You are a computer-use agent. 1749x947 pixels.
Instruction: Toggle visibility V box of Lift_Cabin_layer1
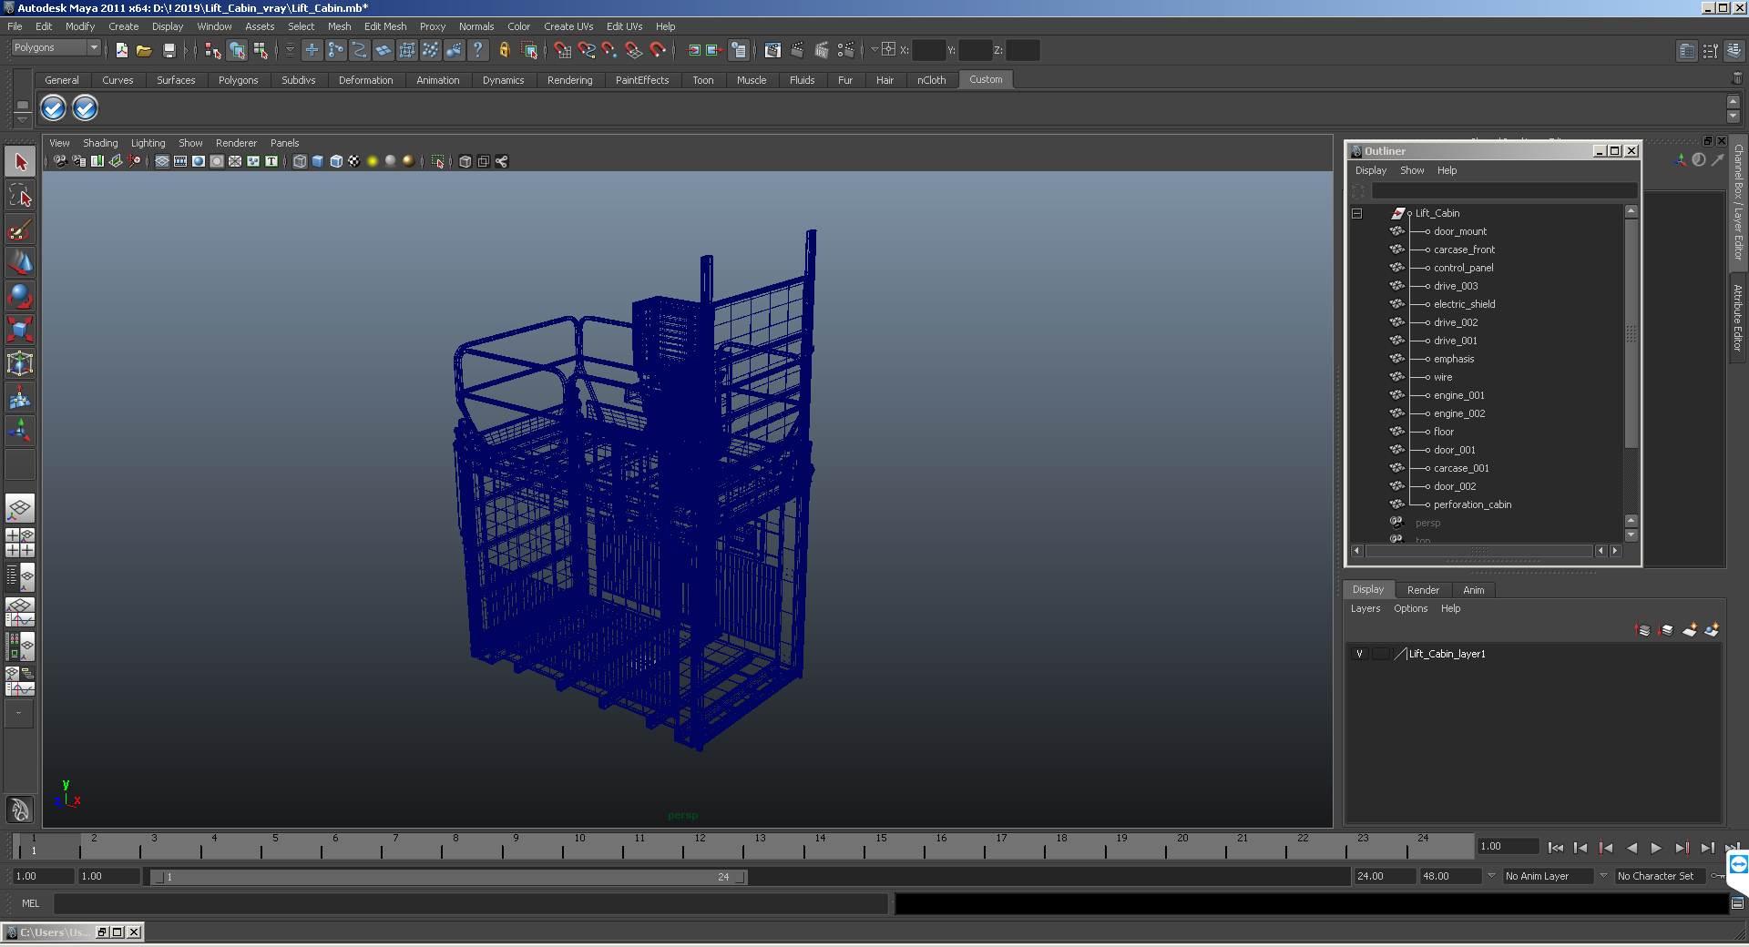(x=1359, y=654)
